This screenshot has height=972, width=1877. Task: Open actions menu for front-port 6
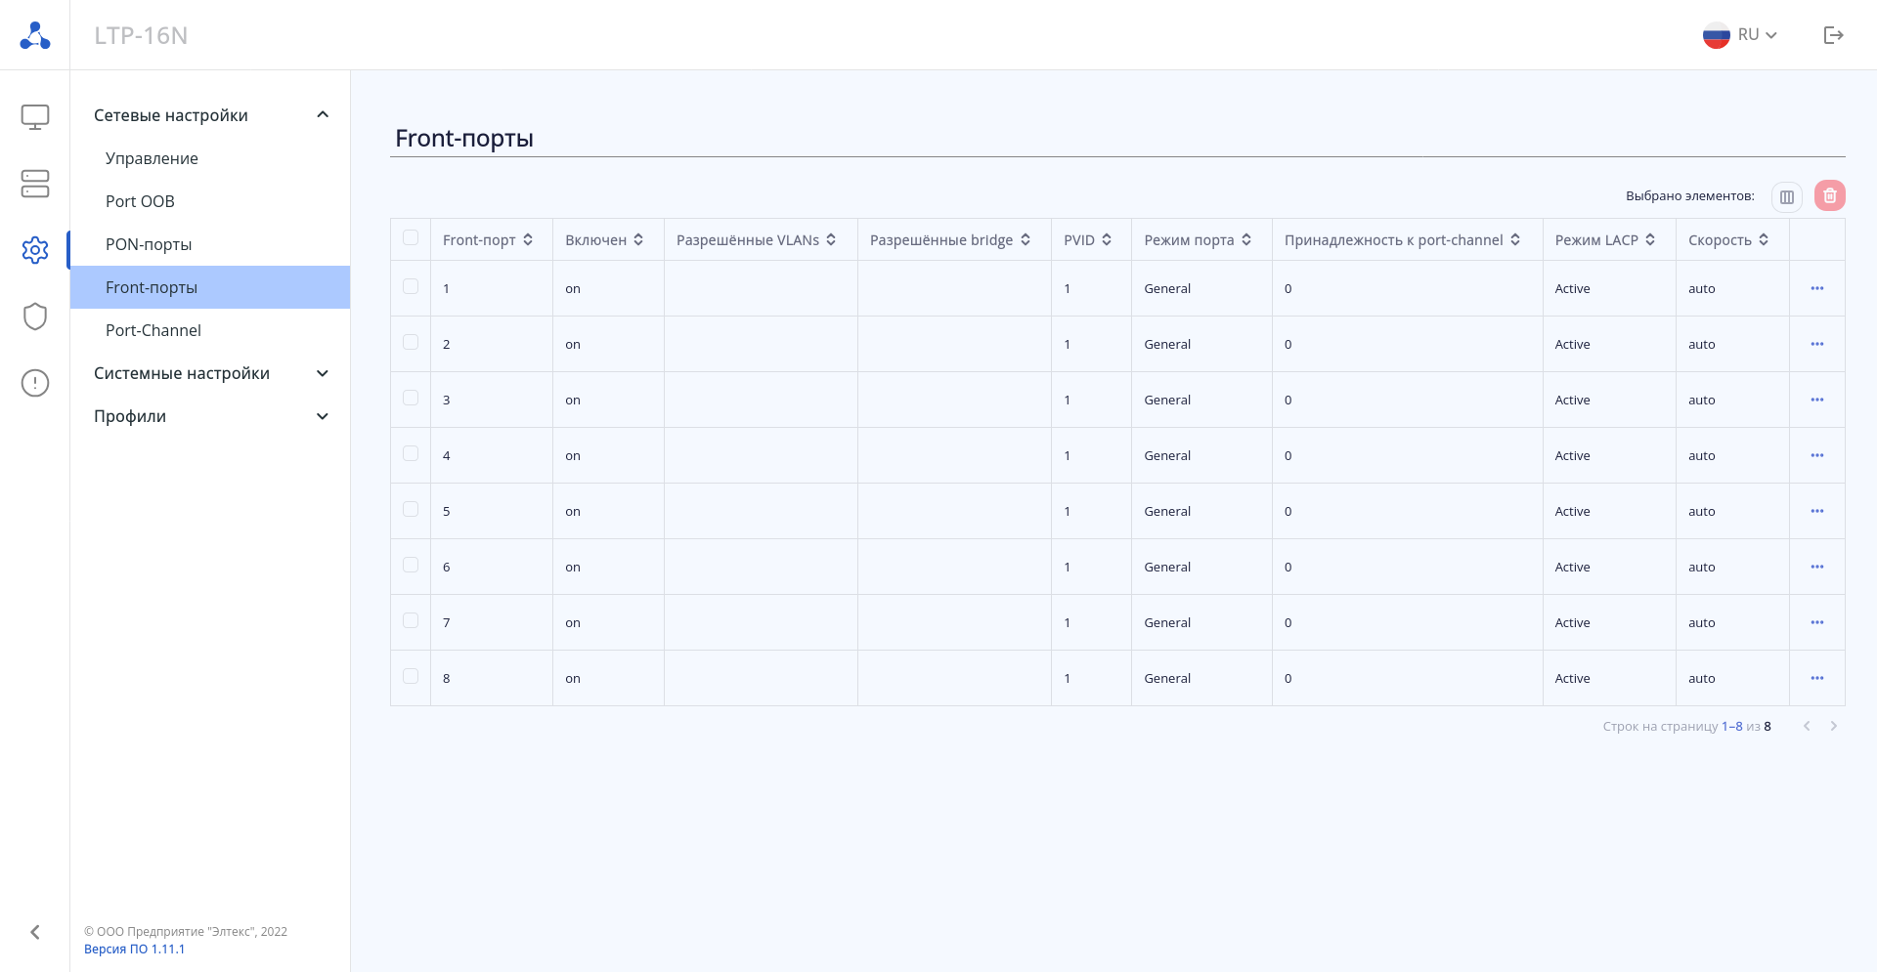pos(1817,567)
